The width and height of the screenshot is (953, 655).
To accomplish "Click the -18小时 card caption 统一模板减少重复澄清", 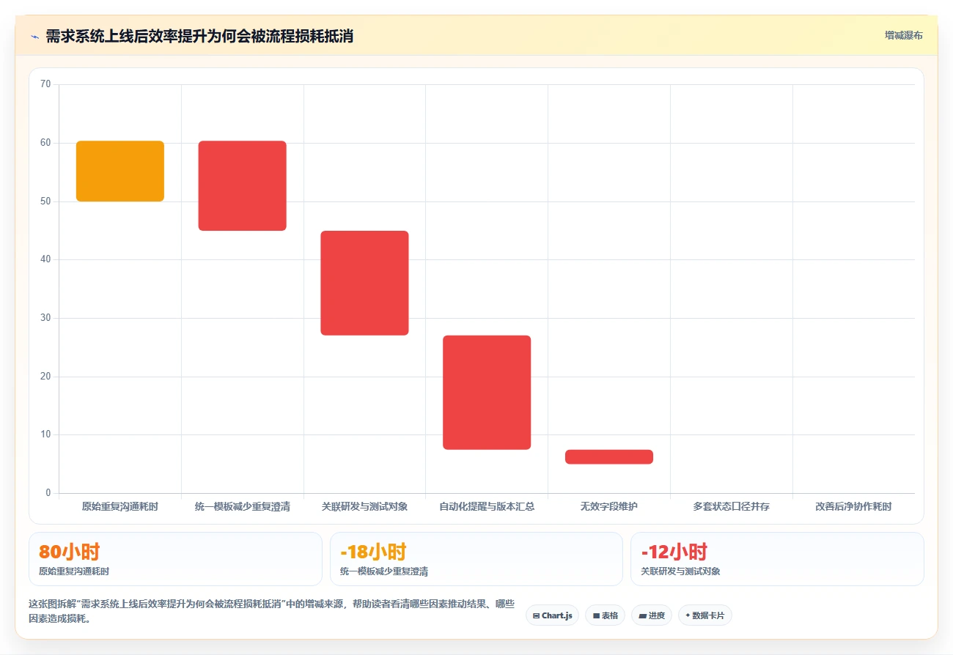I will click(384, 571).
